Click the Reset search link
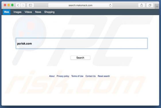This screenshot has height=108, width=161. click(104, 76)
